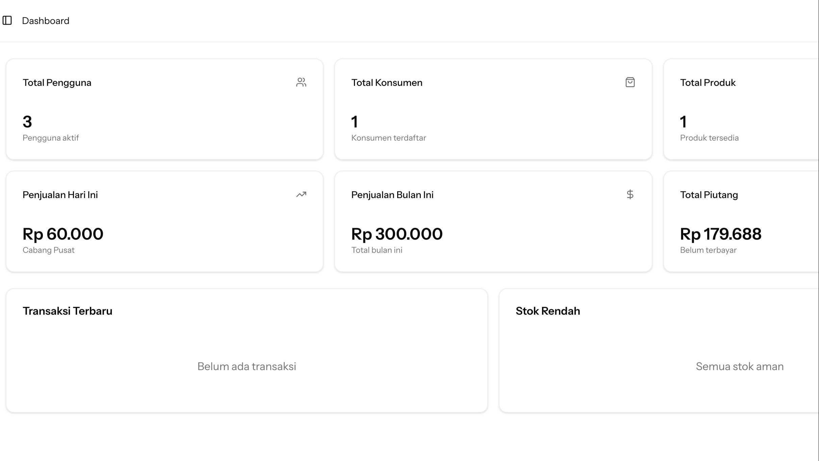Click the trending-up icon in Penjualan Hari Ini
This screenshot has height=461, width=819.
click(x=301, y=195)
